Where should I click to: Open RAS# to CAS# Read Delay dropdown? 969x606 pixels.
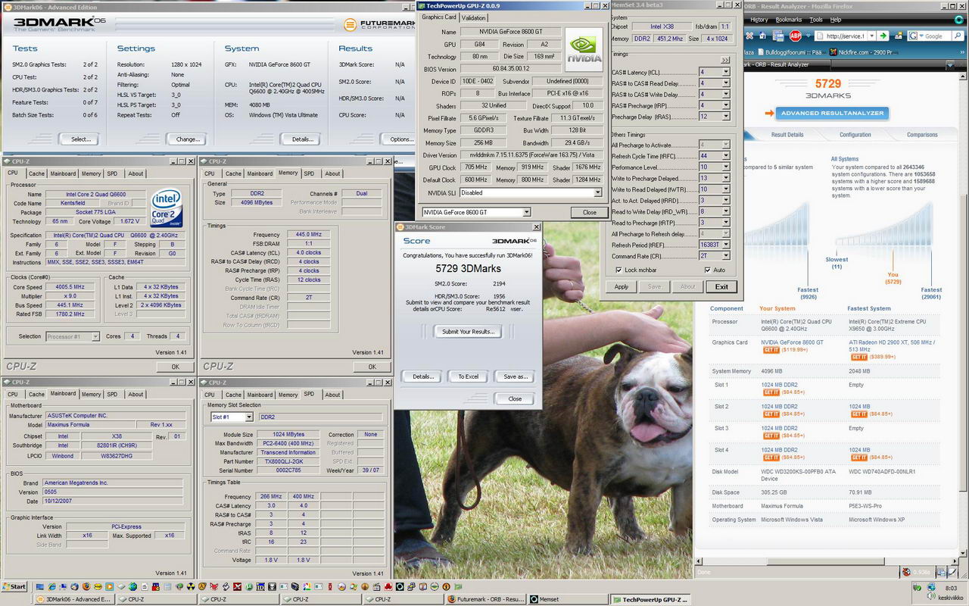[725, 83]
